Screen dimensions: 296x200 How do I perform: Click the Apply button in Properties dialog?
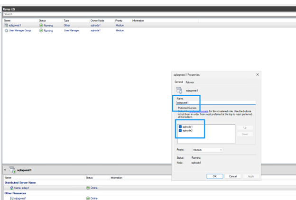click(x=251, y=176)
